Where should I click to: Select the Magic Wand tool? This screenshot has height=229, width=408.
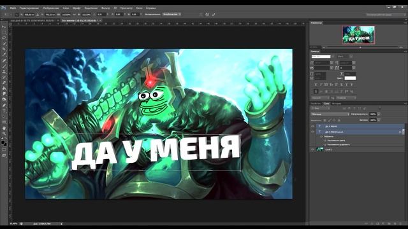pyautogui.click(x=4, y=43)
